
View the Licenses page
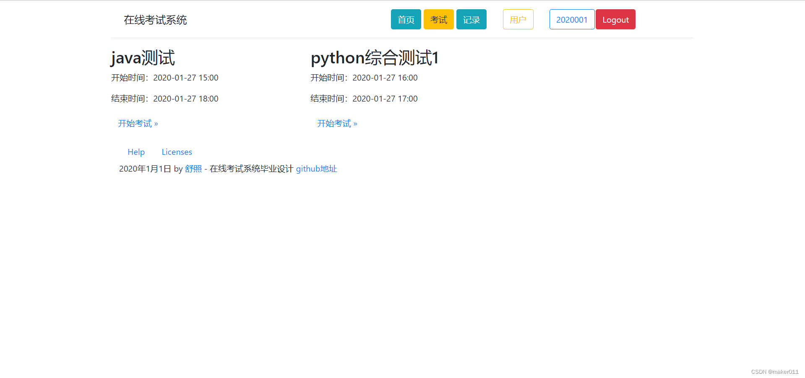(x=177, y=152)
